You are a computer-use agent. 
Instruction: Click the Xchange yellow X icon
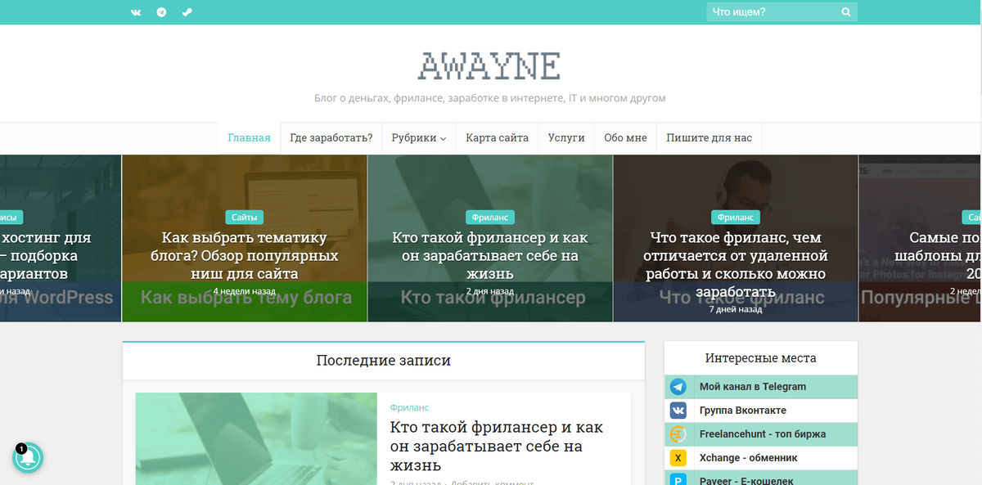pos(678,458)
